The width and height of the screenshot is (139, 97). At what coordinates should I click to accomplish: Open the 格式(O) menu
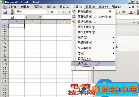click(x=64, y=7)
